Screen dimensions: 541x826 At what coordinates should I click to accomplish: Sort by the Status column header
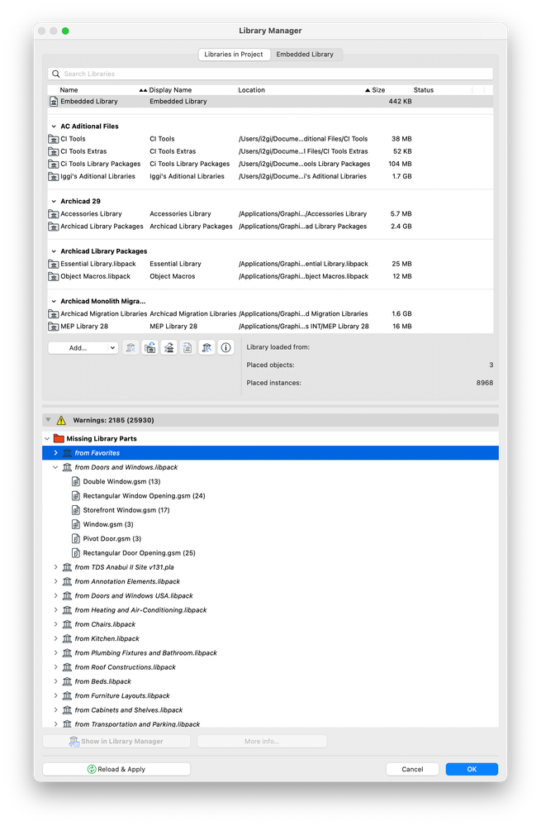424,90
